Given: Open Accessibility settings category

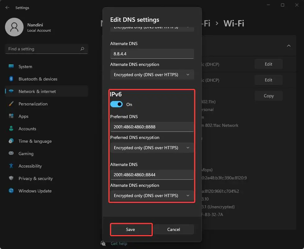Looking at the screenshot, I should (47, 166).
